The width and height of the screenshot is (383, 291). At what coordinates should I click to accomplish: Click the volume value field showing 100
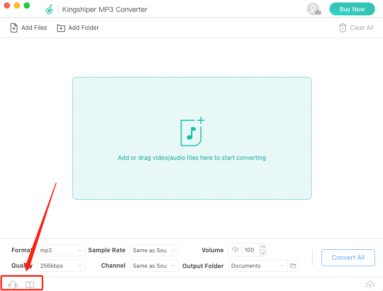250,250
